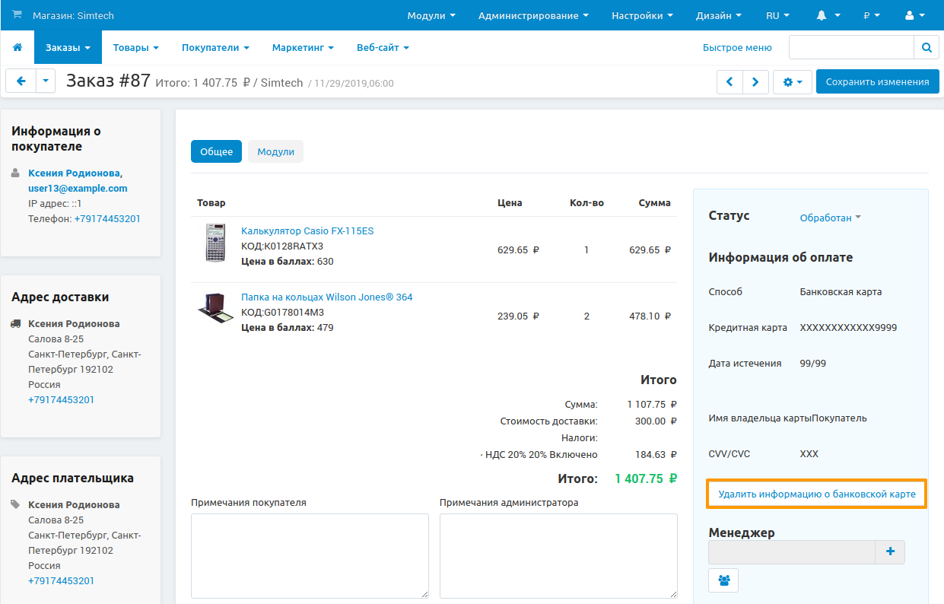The height and width of the screenshot is (604, 944).
Task: Go to the previous order chevron
Action: coord(729,82)
